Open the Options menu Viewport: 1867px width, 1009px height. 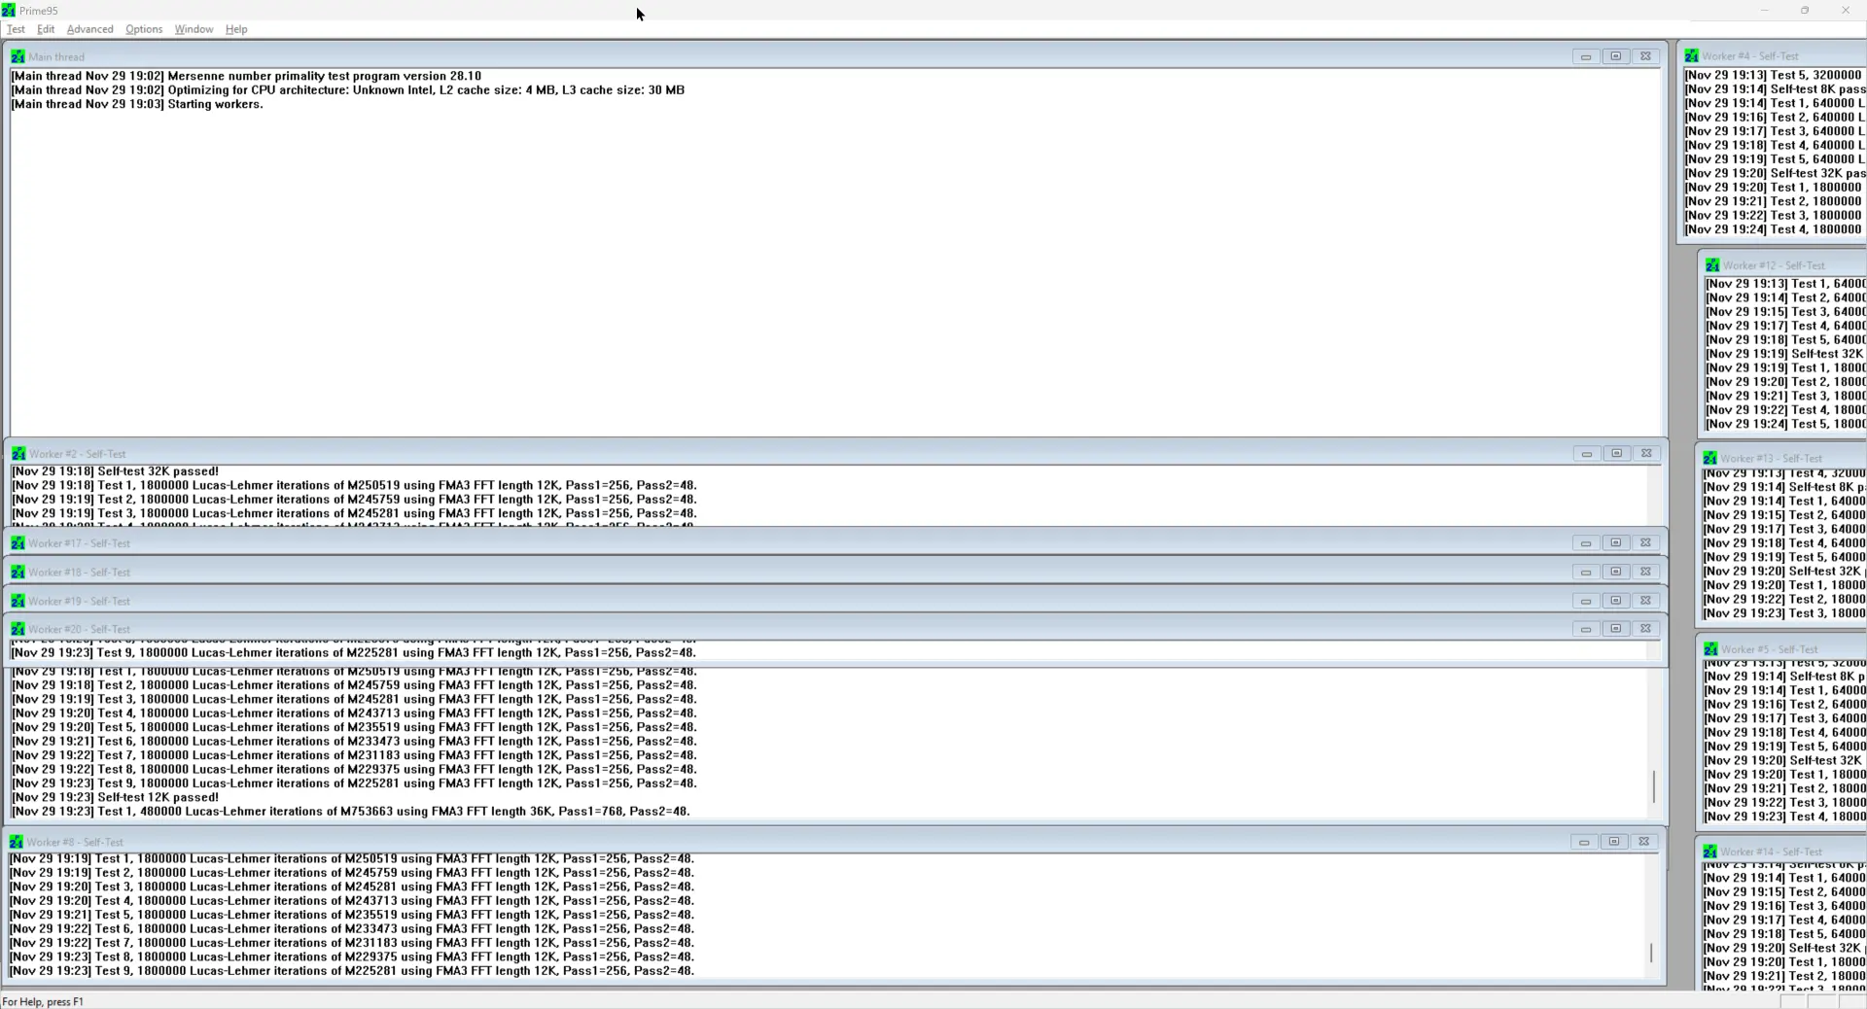pyautogui.click(x=144, y=29)
